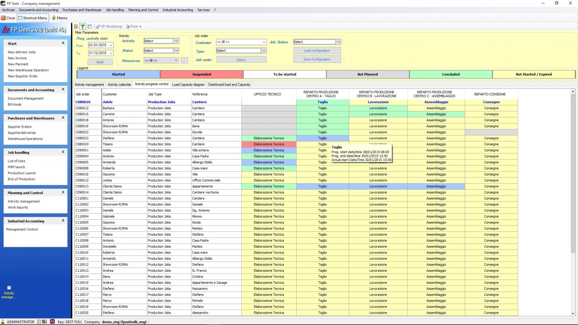Collapse the Documents and Accounting sidebar section
578x325 pixels.
click(63, 90)
